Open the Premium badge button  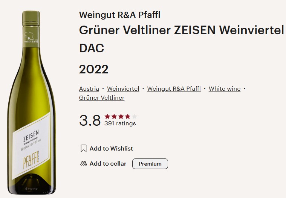click(150, 164)
